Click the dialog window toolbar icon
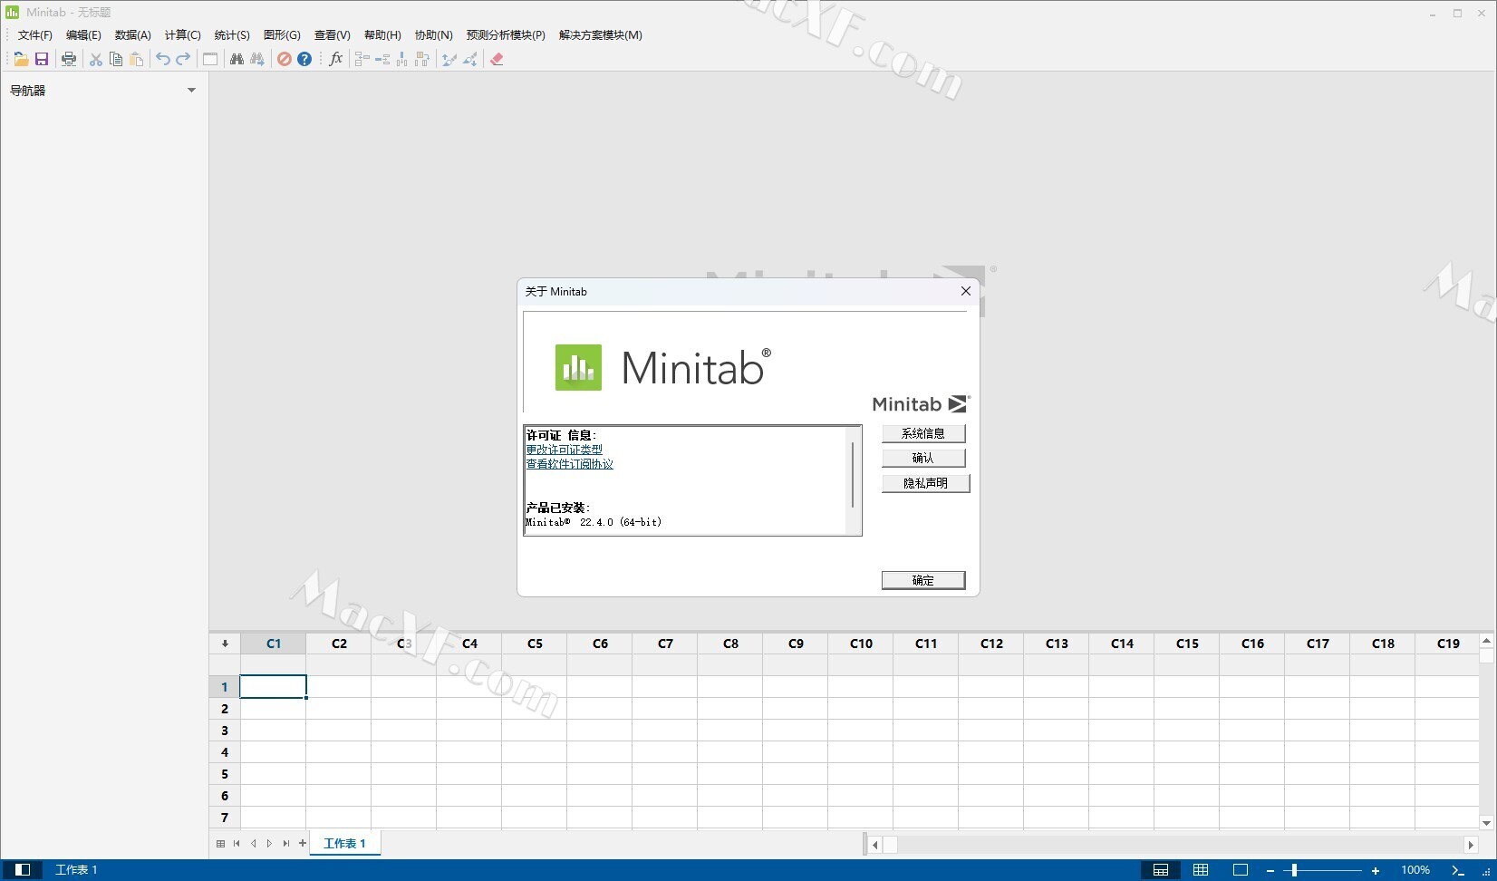Image resolution: width=1497 pixels, height=881 pixels. [210, 59]
